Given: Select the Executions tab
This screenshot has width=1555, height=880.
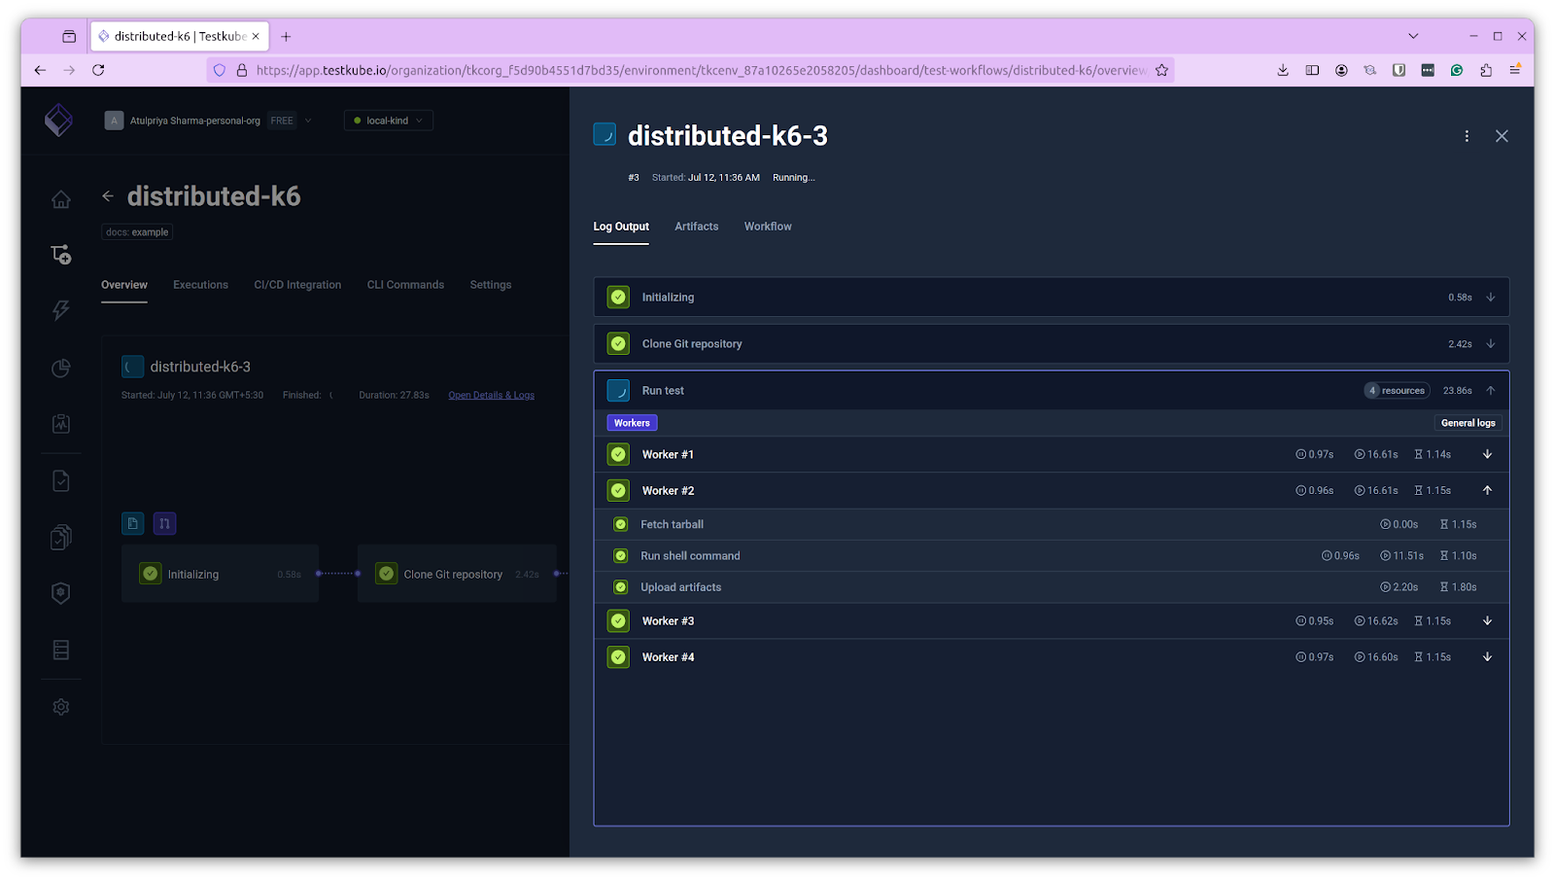Looking at the screenshot, I should (200, 285).
